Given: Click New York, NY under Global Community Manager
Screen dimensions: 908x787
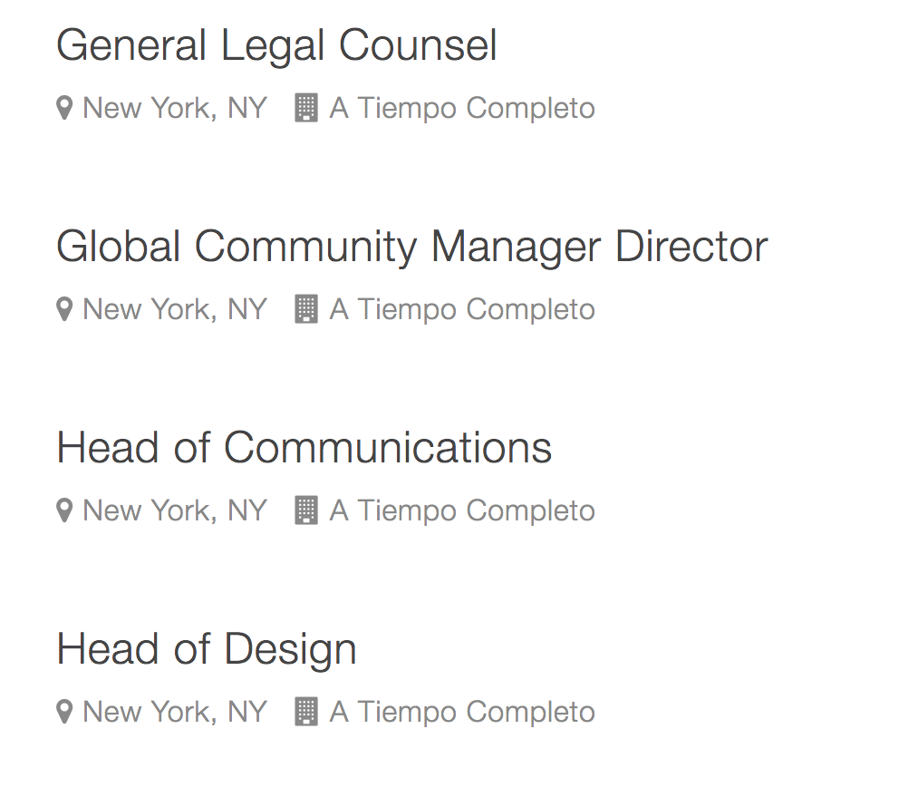Looking at the screenshot, I should 175,310.
